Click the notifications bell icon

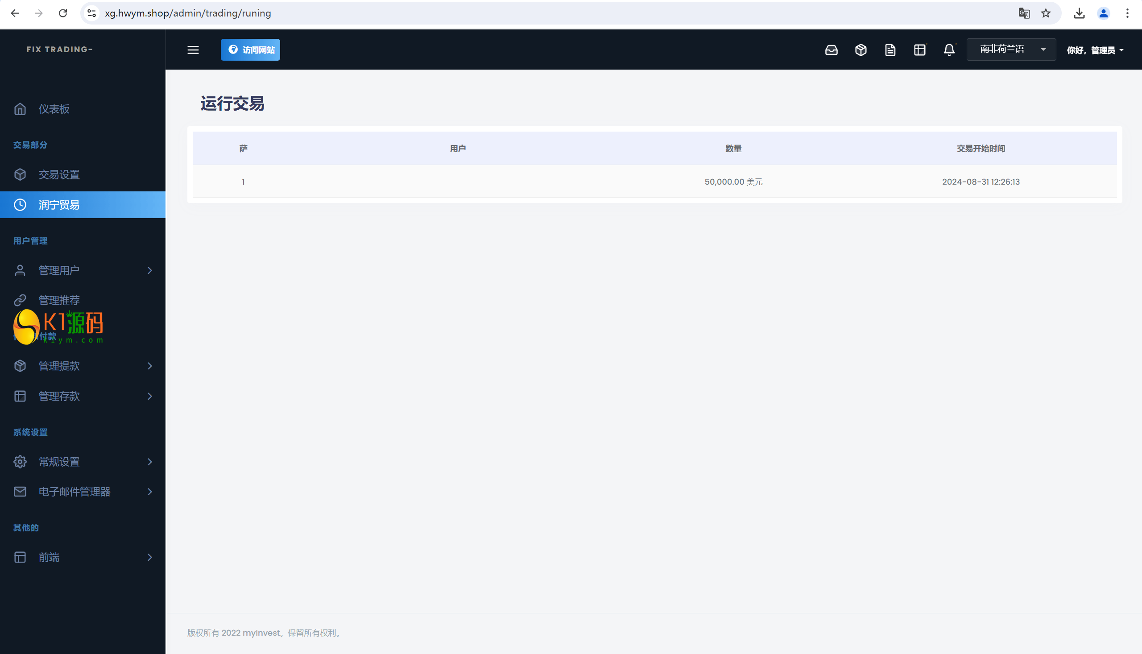pyautogui.click(x=949, y=50)
